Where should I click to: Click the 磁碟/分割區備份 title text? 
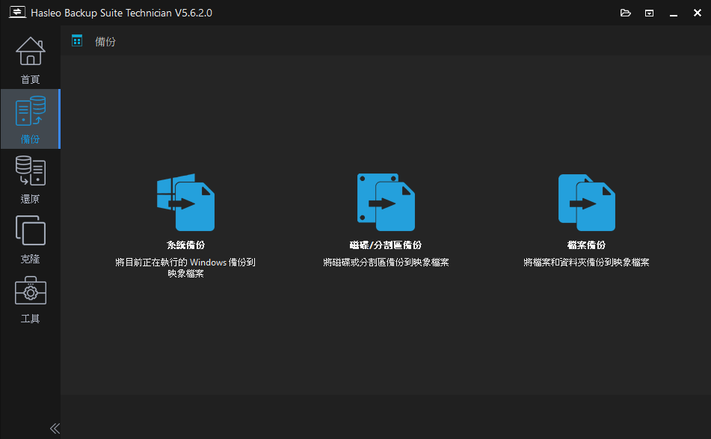pos(386,245)
